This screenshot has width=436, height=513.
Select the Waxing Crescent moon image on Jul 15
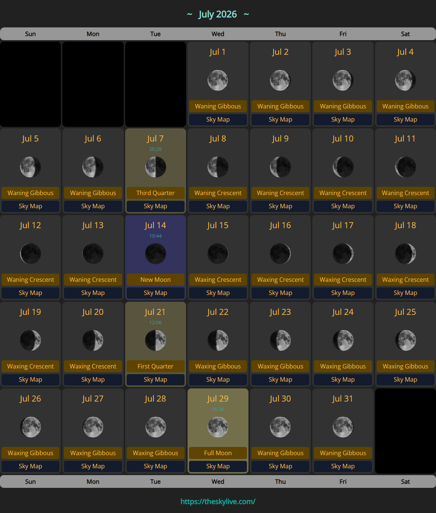pos(218,254)
